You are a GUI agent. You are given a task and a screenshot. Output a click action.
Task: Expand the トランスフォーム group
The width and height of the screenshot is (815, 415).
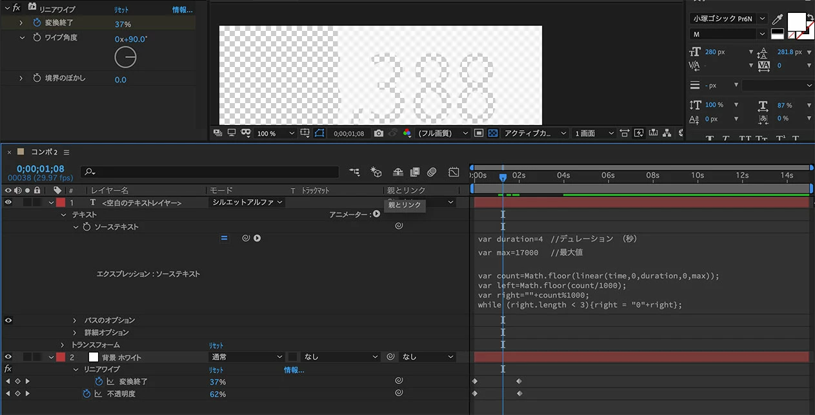(x=63, y=345)
